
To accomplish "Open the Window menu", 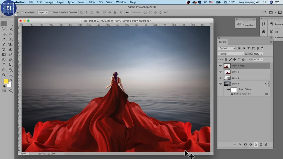I will click(121, 2).
